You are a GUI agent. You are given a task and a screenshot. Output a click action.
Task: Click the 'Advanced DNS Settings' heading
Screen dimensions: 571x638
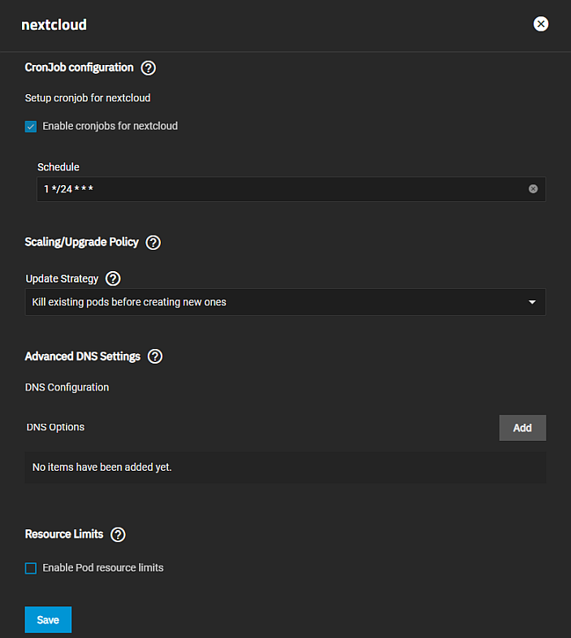tap(82, 356)
